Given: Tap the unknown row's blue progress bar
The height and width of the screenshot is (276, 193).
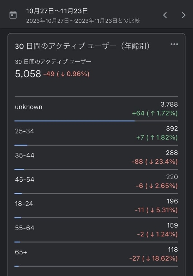Looking at the screenshot, I should point(75,121).
